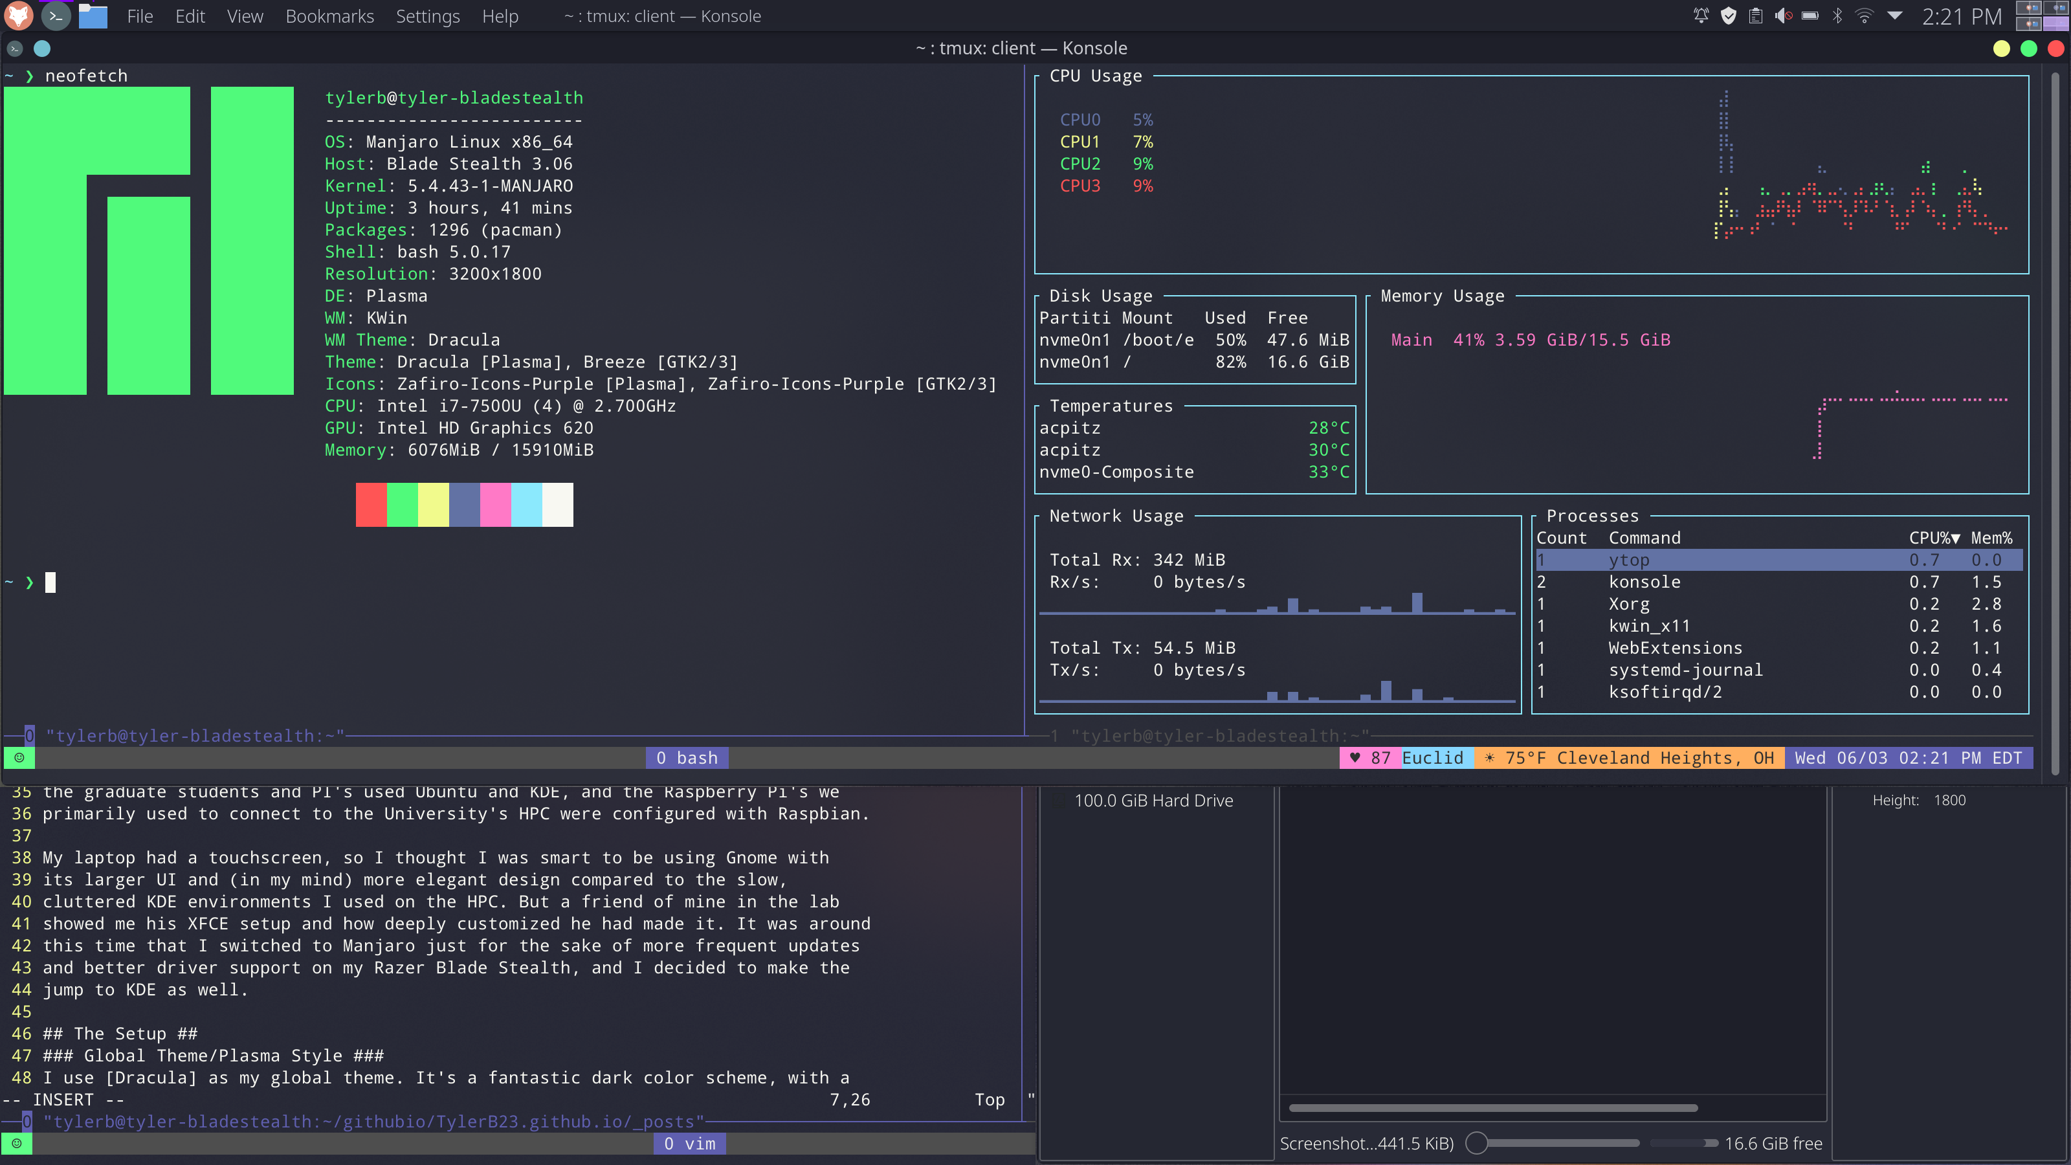The image size is (2071, 1165).
Task: Toggle the Wi-Fi network tray icon
Action: coord(1865,16)
